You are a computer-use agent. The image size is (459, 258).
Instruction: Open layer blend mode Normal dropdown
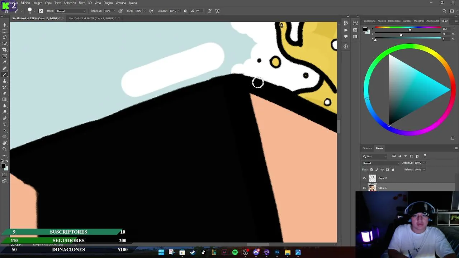pyautogui.click(x=381, y=163)
